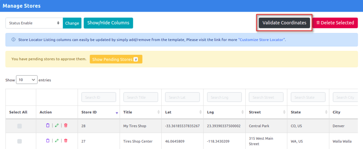The height and width of the screenshot is (149, 363).
Task: Click the Select All column header
Action: point(18,112)
